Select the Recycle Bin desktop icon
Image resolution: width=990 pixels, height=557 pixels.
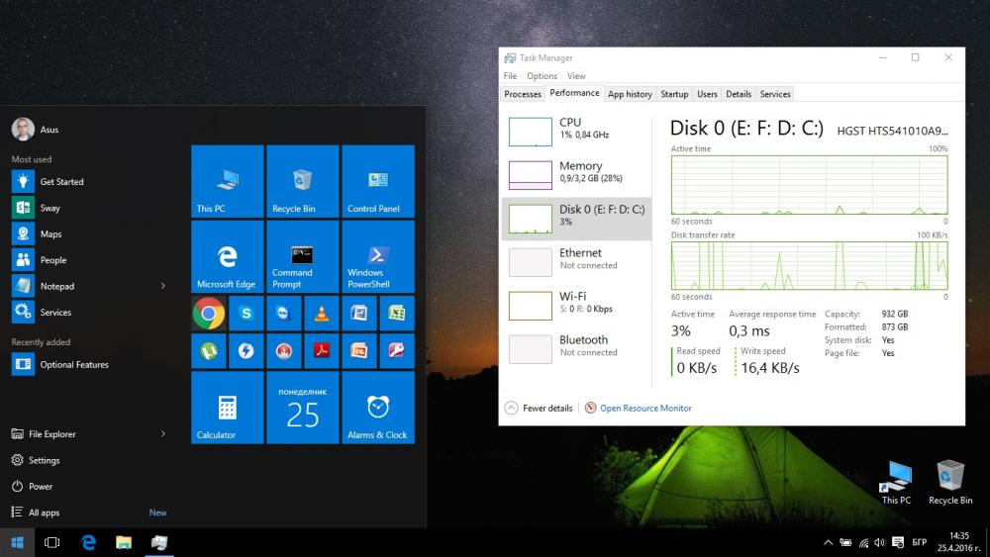[x=950, y=483]
